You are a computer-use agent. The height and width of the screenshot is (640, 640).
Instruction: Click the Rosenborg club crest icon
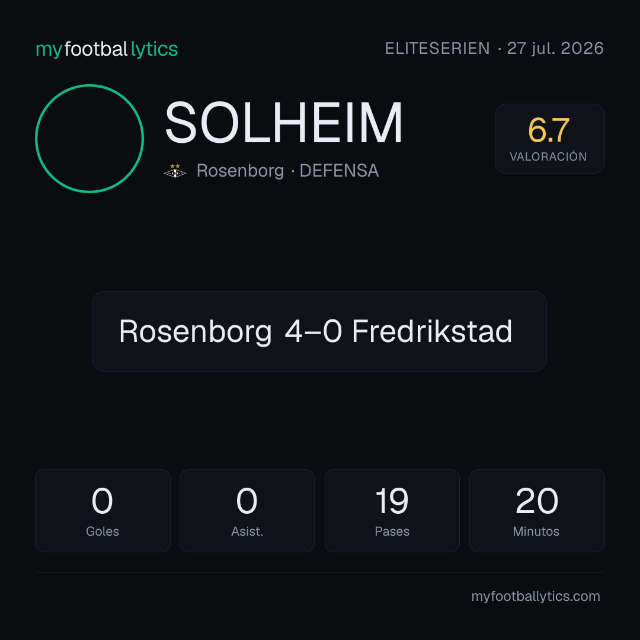(x=175, y=171)
